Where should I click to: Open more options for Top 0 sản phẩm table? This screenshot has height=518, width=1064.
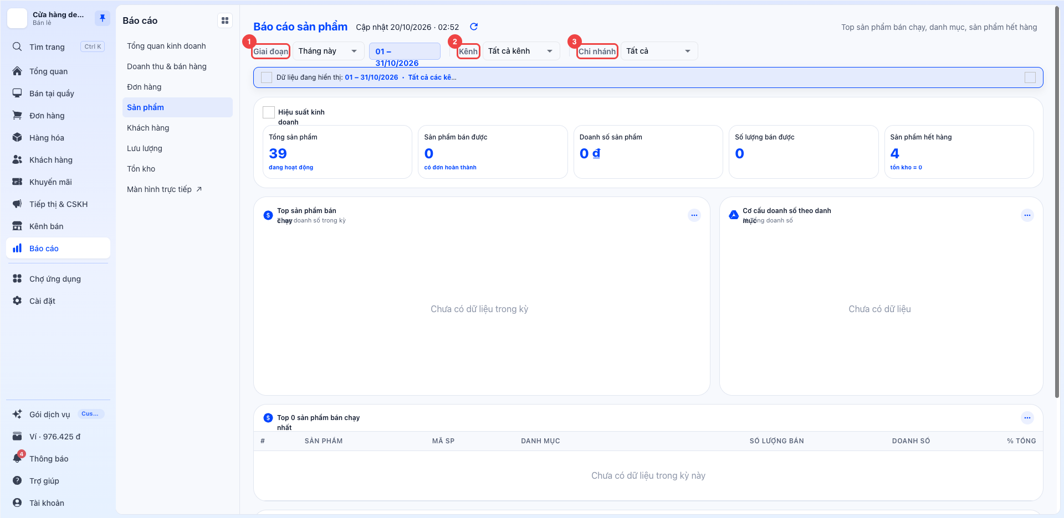point(1027,418)
